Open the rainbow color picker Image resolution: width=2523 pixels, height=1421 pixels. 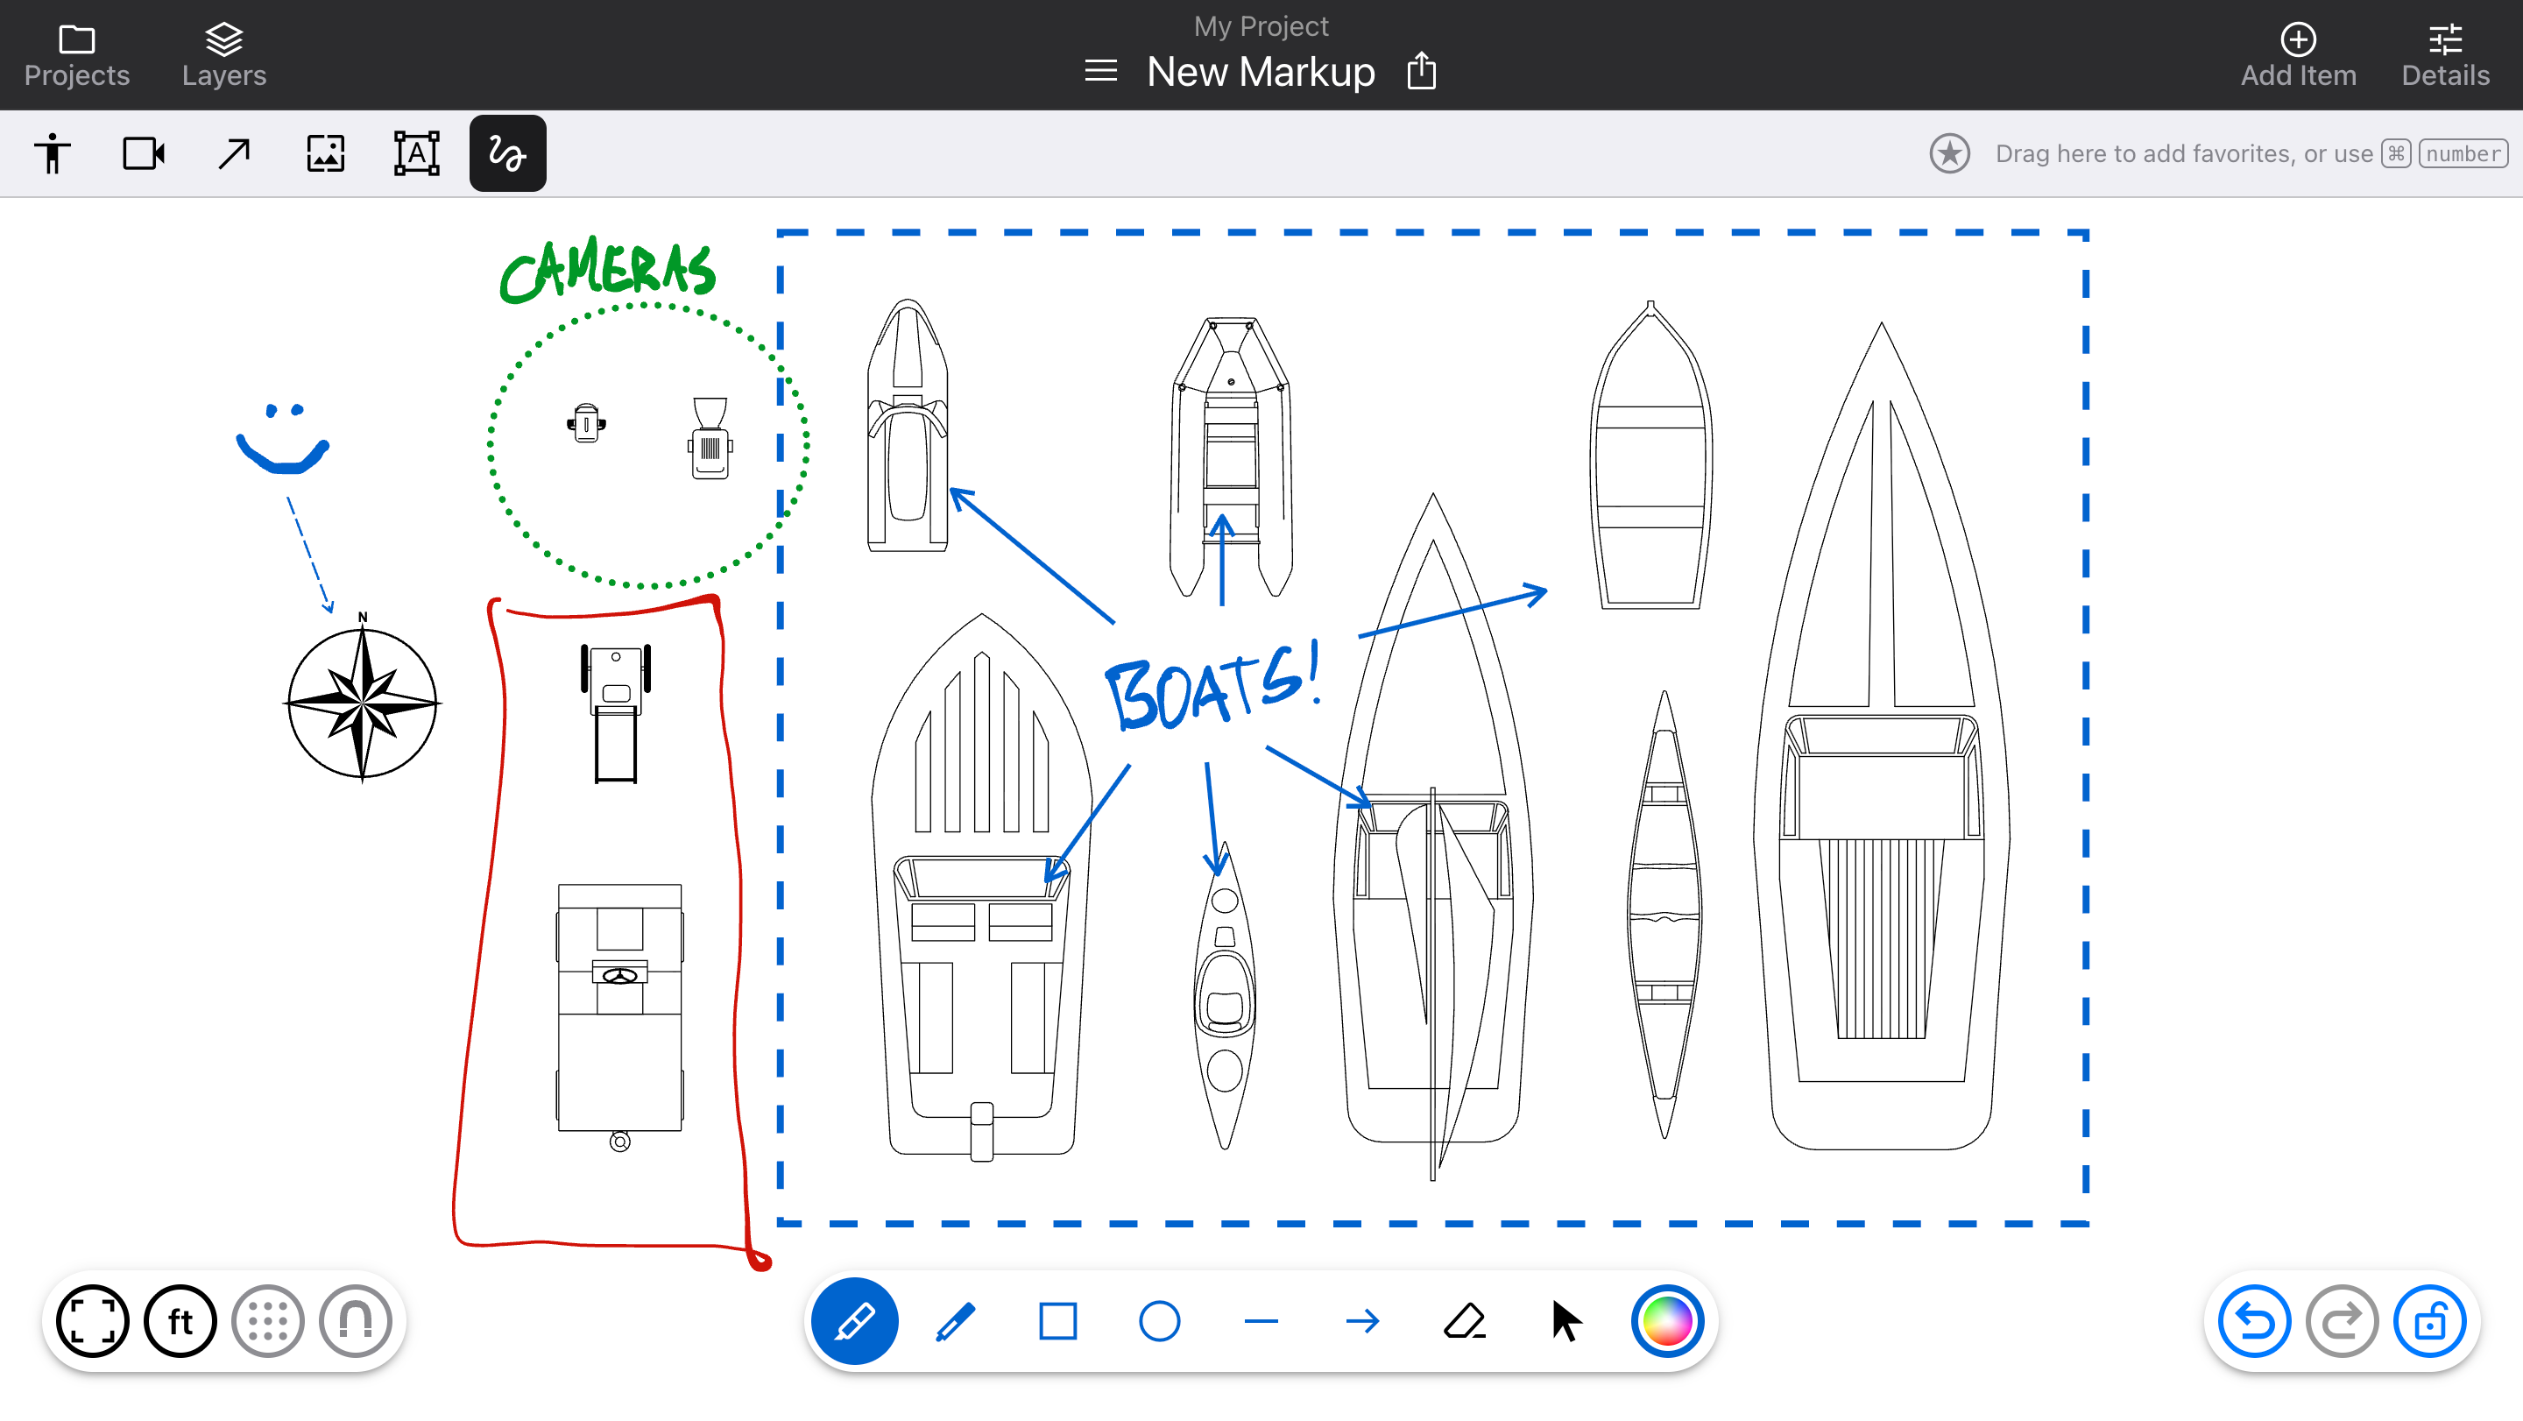(1667, 1321)
